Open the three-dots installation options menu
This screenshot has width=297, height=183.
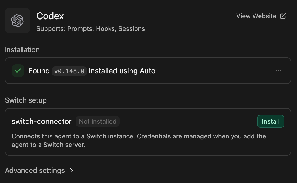[279, 71]
